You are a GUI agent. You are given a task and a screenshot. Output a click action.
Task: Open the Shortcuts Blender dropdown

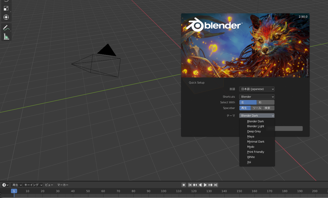tap(257, 97)
